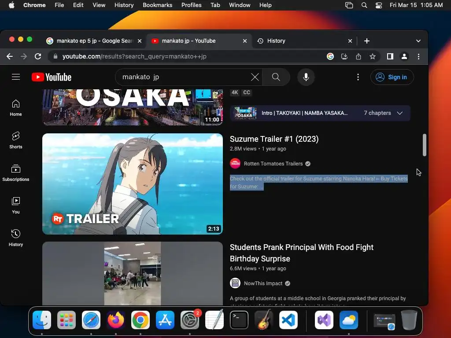Open macOS Control Center in menu bar
This screenshot has width=451, height=338.
pos(379,5)
